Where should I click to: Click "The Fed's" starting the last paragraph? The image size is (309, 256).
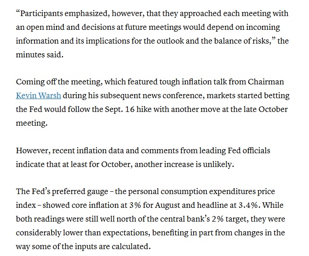pyautogui.click(x=33, y=191)
